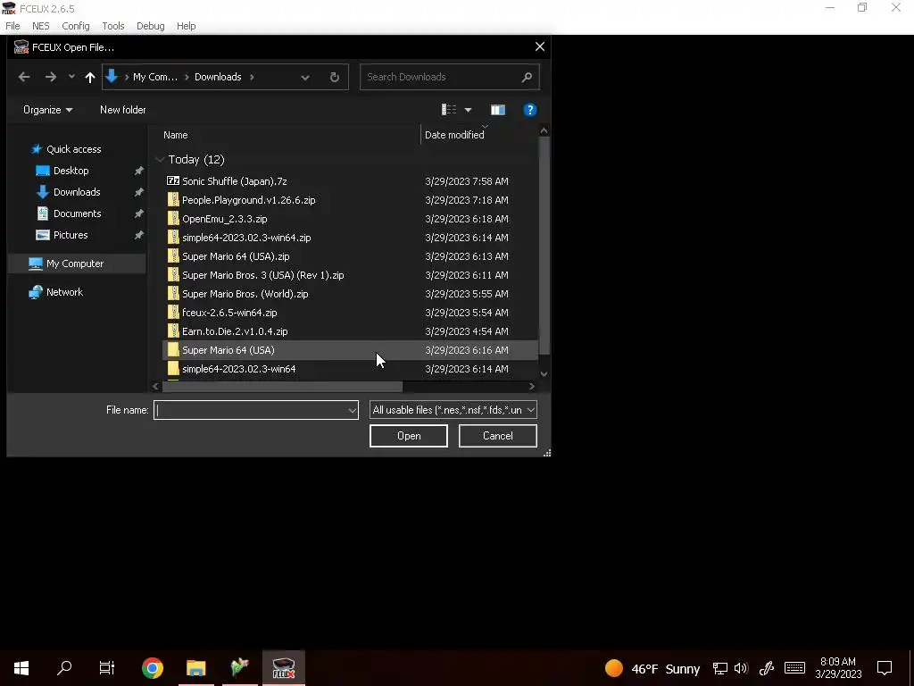
Task: Select My Computer in navigation pane
Action: pos(75,264)
